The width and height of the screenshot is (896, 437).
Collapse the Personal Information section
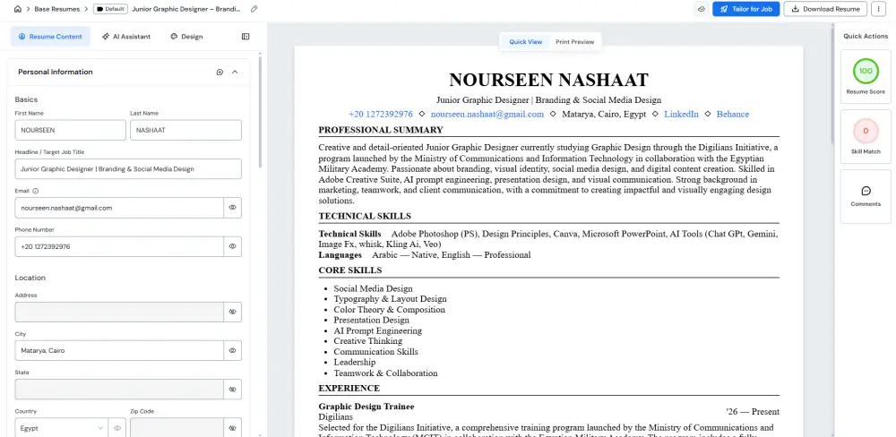click(x=235, y=72)
